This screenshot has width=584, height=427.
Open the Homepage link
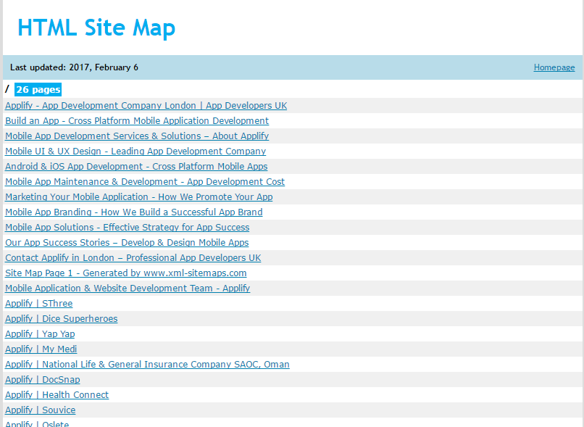[554, 67]
